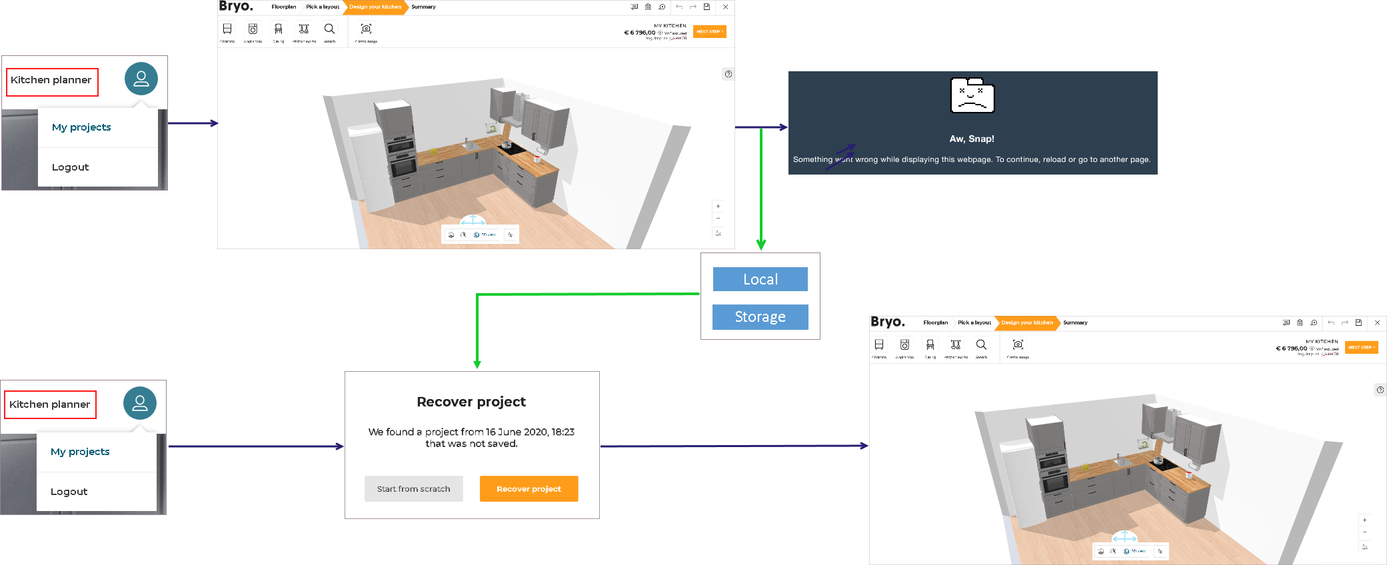Open comments icon in upper planner header
The width and height of the screenshot is (1387, 565).
point(635,7)
